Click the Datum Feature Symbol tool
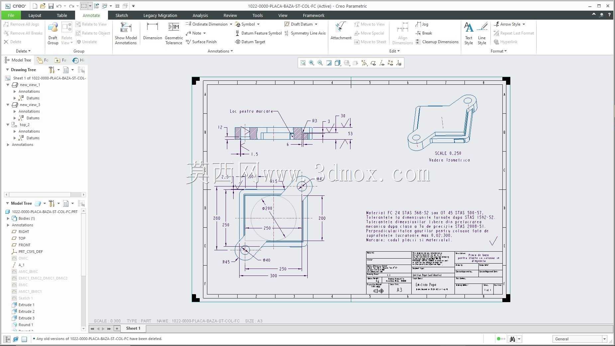This screenshot has height=346, width=615. 258,33
